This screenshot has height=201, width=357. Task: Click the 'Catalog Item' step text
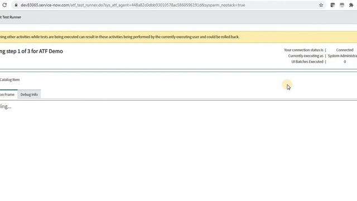click(10, 80)
